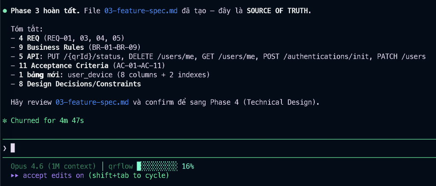Screen dimensions: 436x186
Task: Click the 16% context usage value
Action: pyautogui.click(x=188, y=166)
